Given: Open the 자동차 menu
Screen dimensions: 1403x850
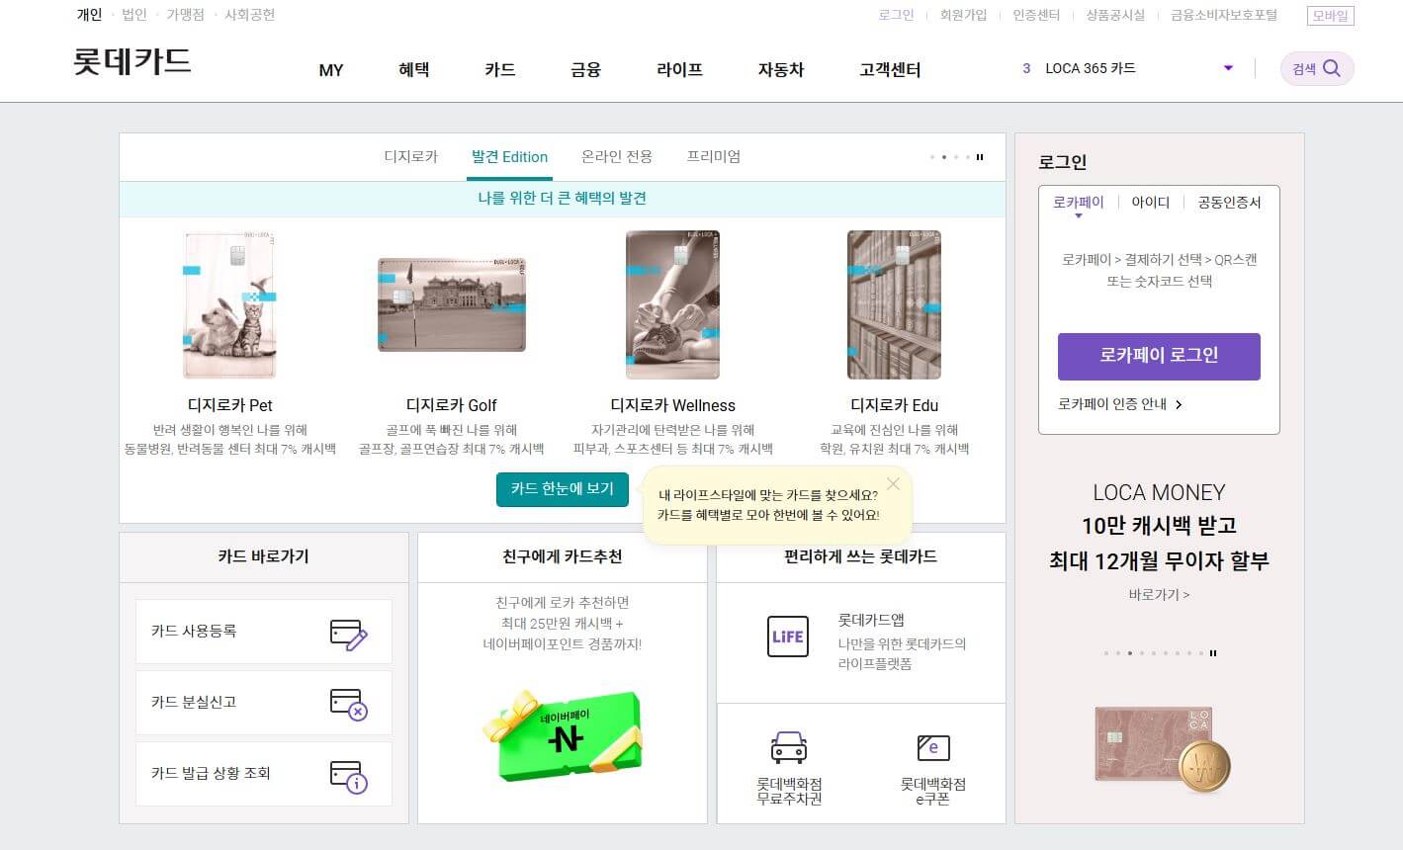Looking at the screenshot, I should click(x=781, y=69).
